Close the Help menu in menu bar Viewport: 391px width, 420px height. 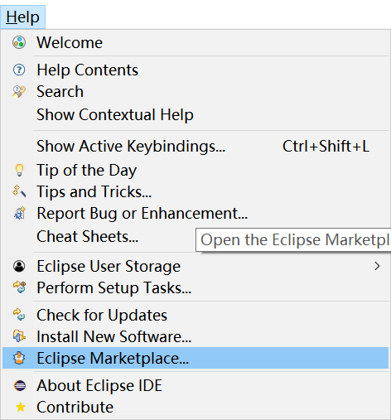tap(22, 17)
